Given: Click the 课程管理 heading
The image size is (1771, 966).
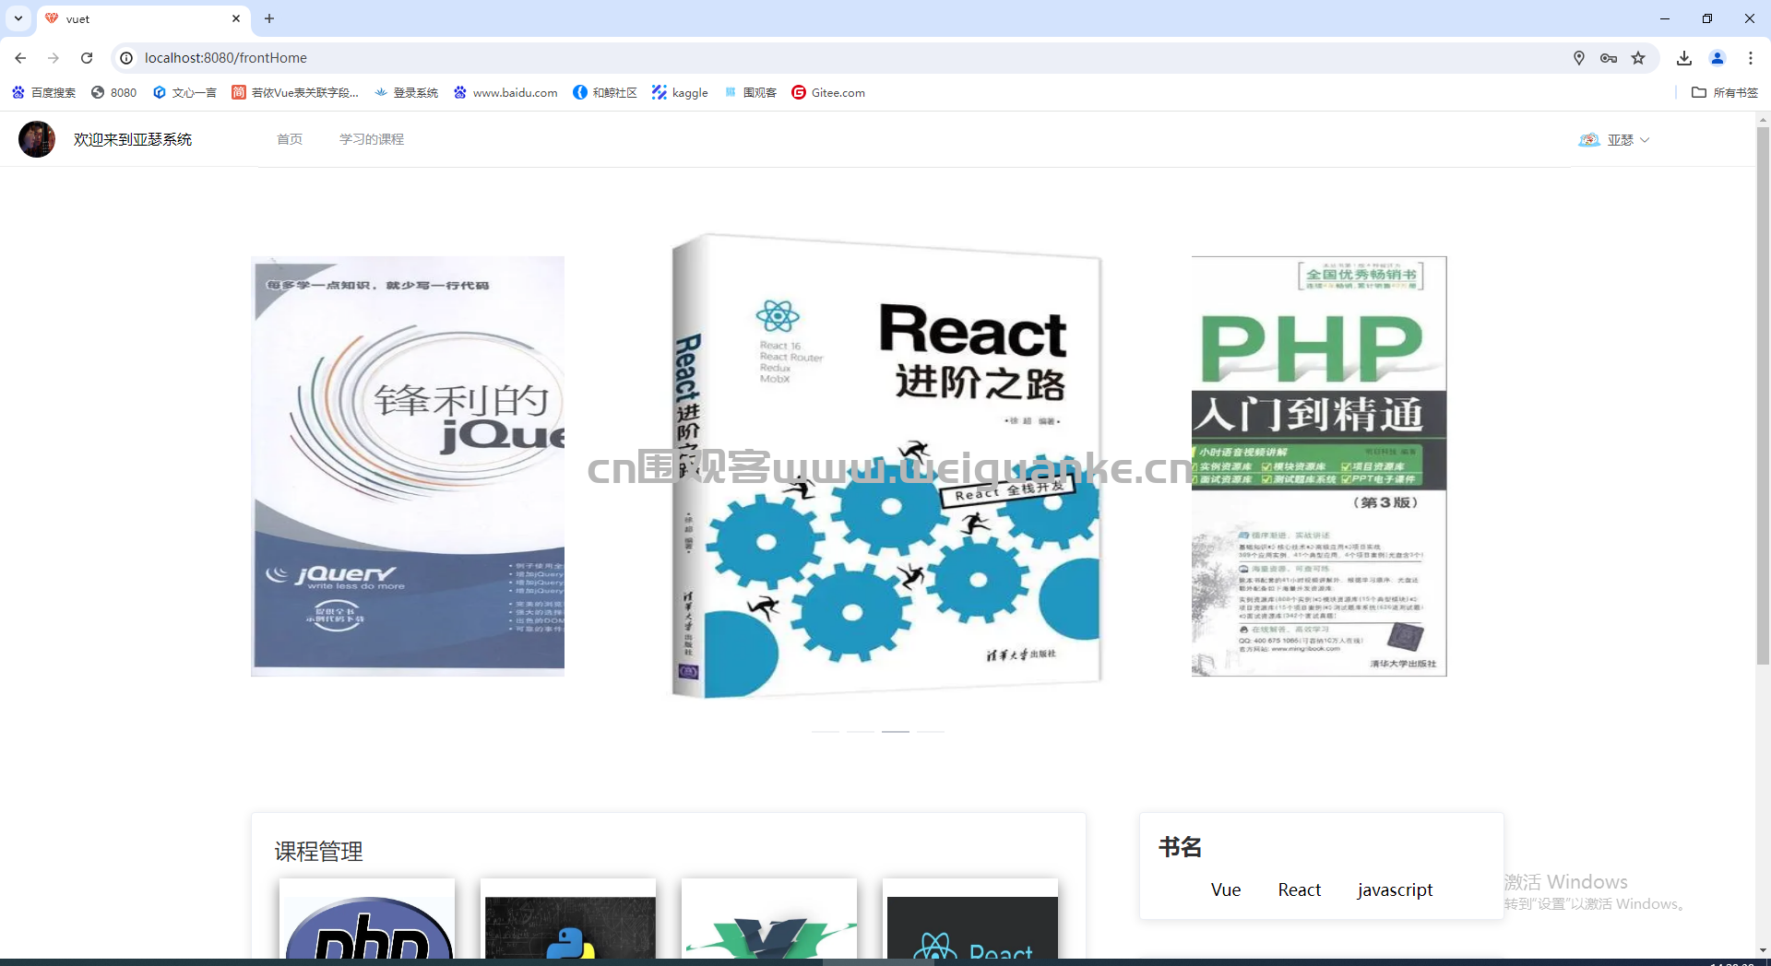Looking at the screenshot, I should pos(318,851).
